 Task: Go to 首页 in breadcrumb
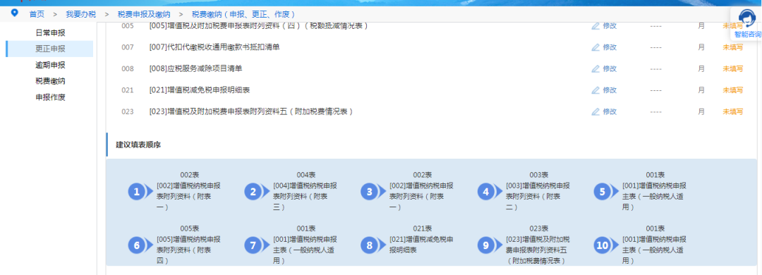[x=37, y=14]
